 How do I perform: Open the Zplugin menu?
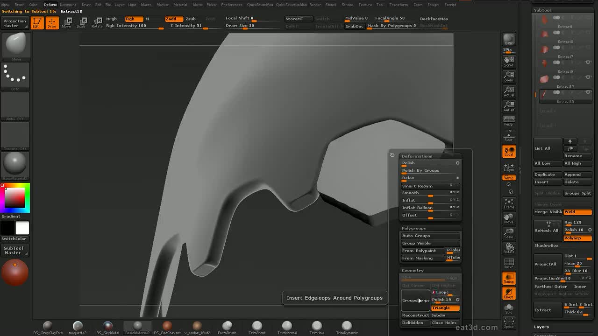click(433, 5)
